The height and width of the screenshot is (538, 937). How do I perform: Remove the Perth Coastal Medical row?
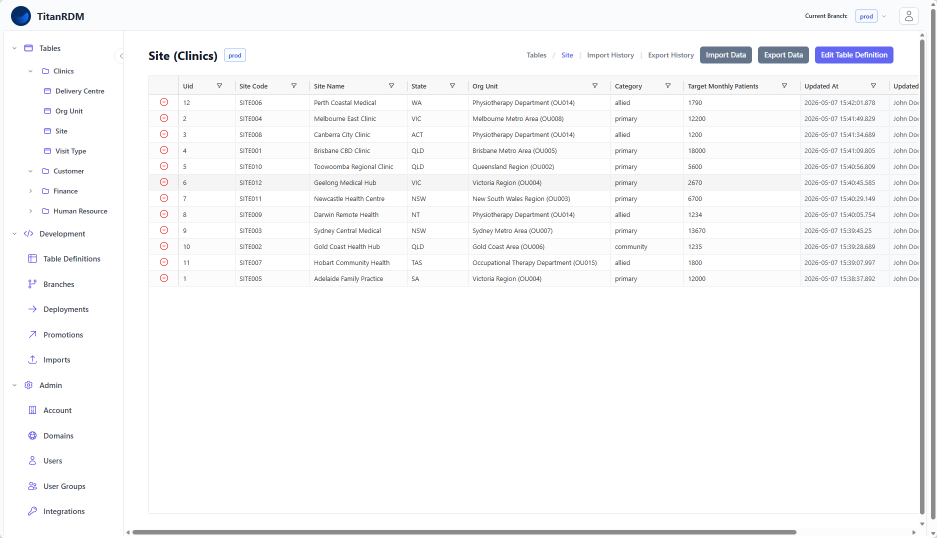163,102
